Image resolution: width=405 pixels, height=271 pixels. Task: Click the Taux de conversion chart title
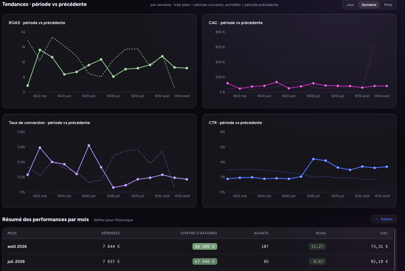tap(49, 123)
